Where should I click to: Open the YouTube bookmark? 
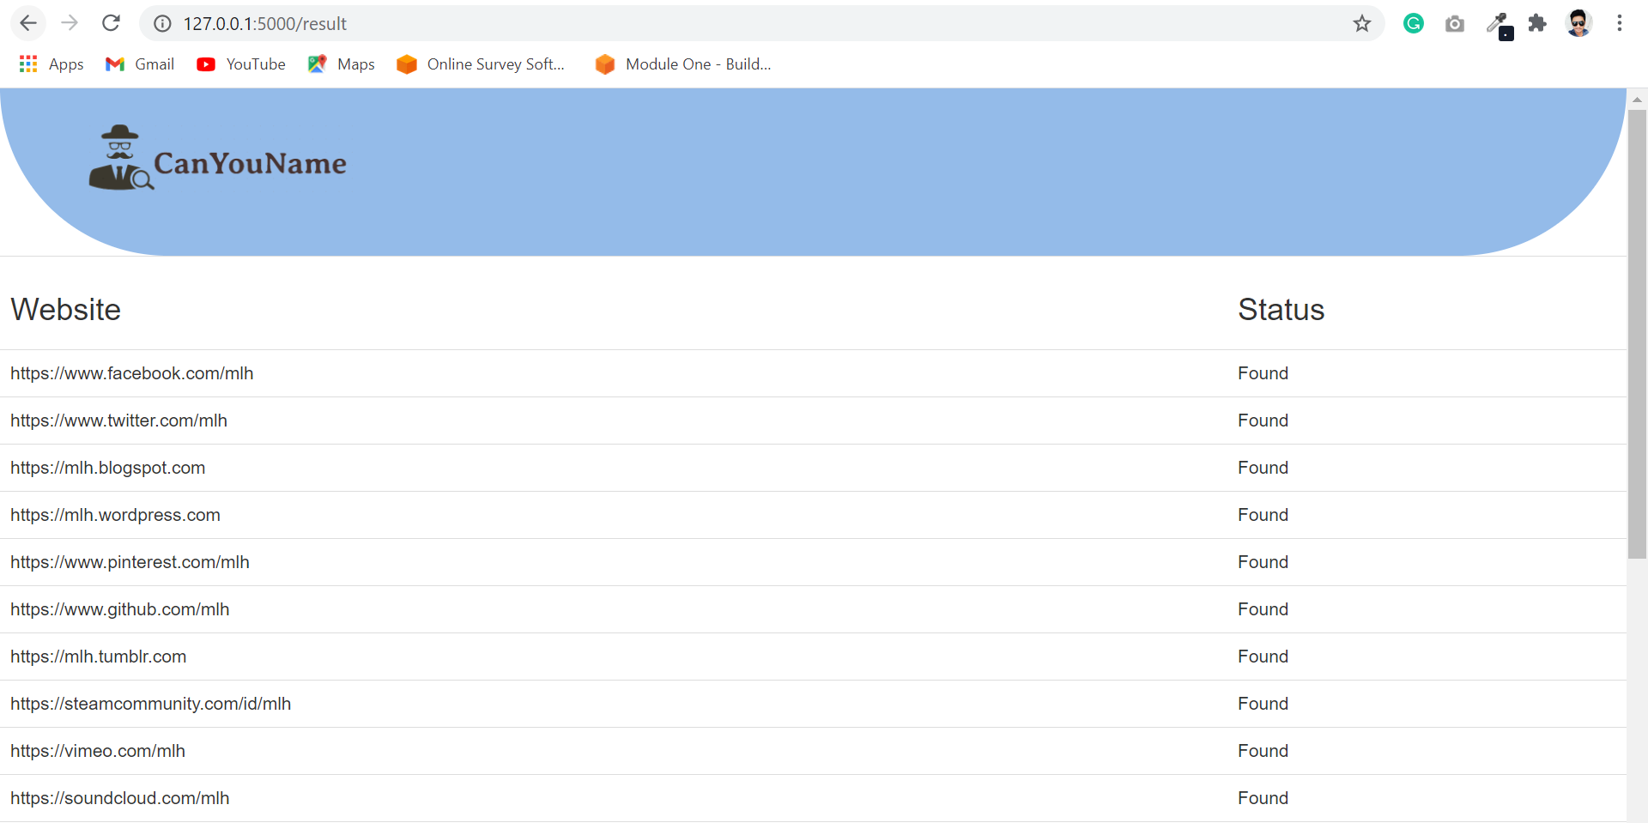click(241, 64)
